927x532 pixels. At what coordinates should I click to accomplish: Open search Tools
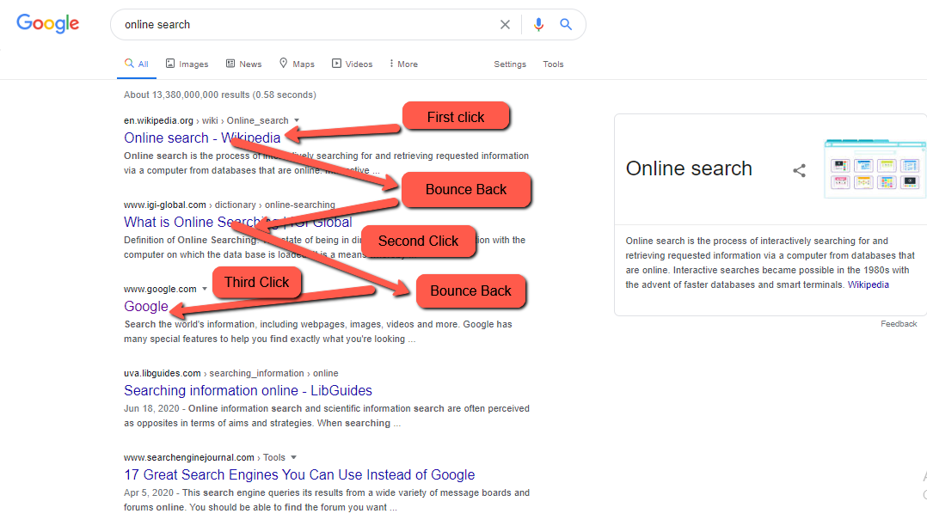[554, 64]
